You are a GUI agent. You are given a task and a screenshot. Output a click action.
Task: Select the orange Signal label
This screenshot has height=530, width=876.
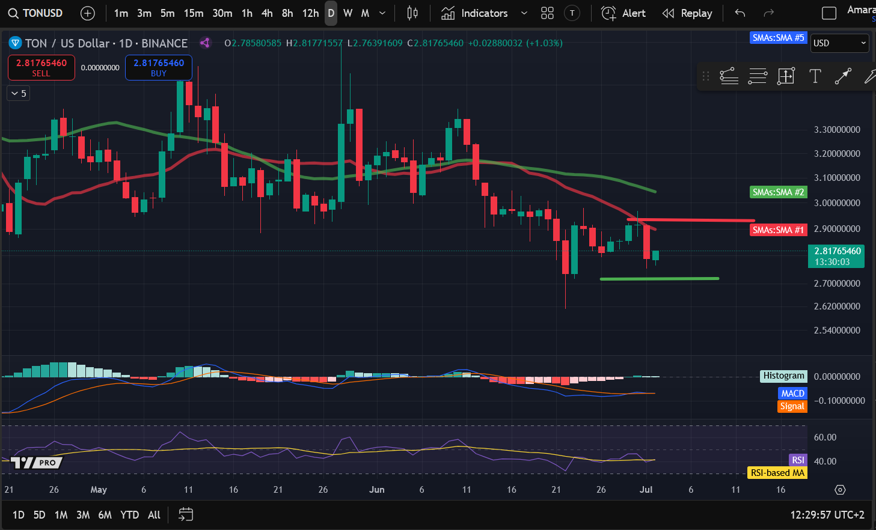pos(792,407)
